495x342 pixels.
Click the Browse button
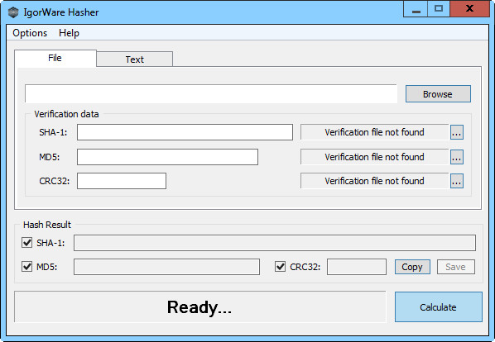(438, 94)
